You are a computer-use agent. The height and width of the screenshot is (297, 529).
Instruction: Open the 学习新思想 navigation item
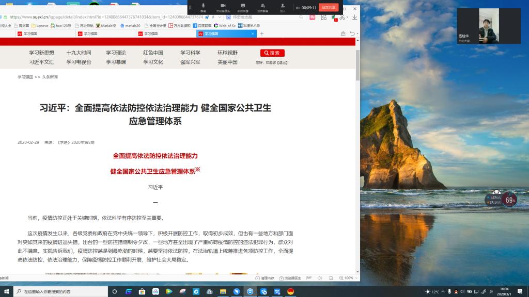pos(41,53)
